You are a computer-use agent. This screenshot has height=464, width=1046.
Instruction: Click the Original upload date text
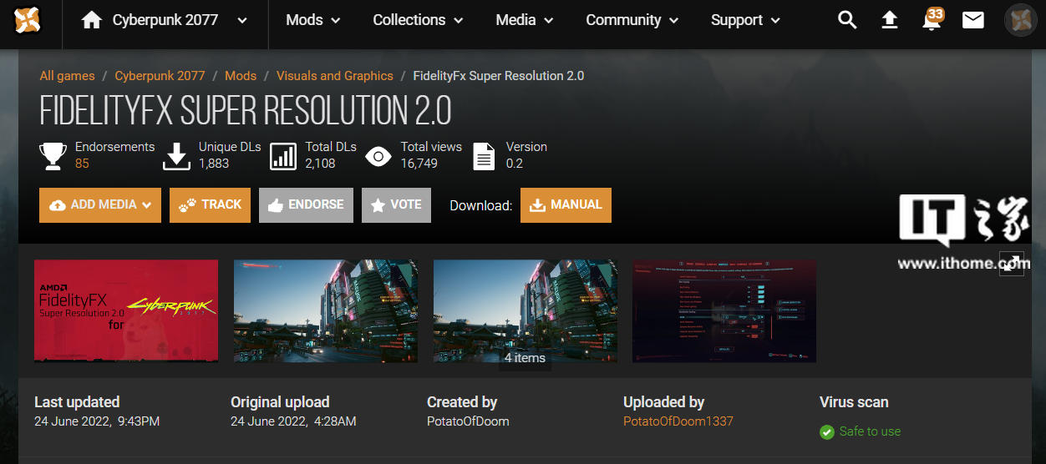click(x=293, y=421)
